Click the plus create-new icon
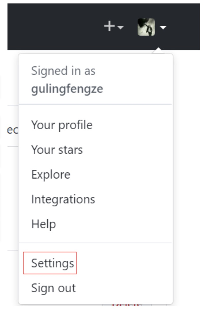Viewport: 212px width, 314px height. pos(109,26)
